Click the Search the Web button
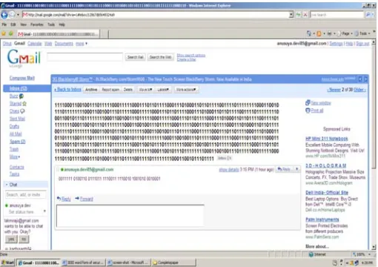378x267 pixels. (x=161, y=57)
